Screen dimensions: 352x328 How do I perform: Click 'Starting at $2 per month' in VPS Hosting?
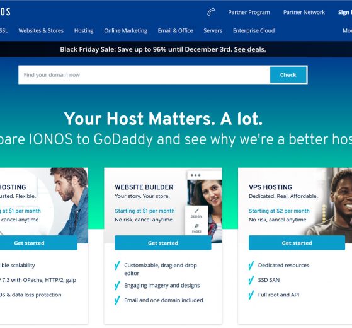[x=279, y=211]
